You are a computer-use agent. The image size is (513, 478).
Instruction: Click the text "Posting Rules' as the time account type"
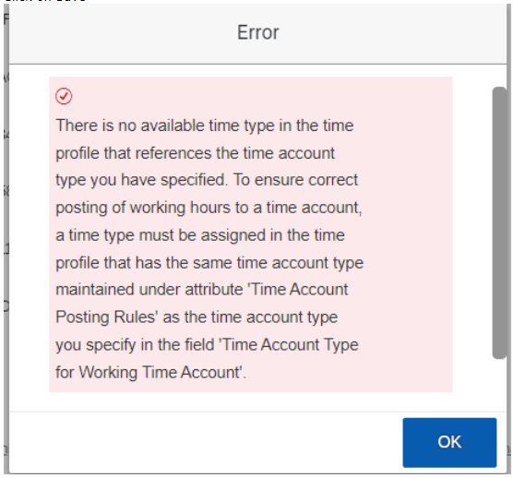(x=197, y=317)
